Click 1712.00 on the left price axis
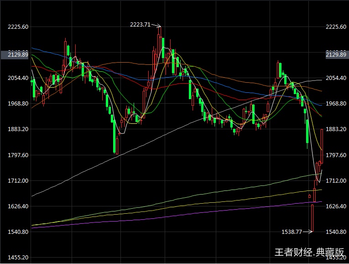This screenshot has width=349, height=264. (18, 181)
